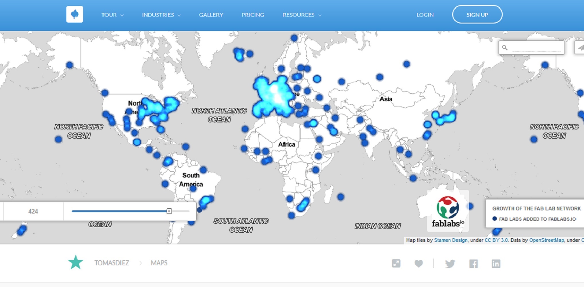Click the fablabs.io leaf logo in the navbar
Screen dimensions: 584x287
point(75,14)
